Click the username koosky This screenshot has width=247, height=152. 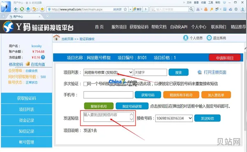(37, 46)
